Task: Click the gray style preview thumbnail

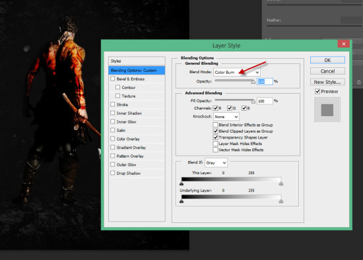Action: pyautogui.click(x=327, y=110)
